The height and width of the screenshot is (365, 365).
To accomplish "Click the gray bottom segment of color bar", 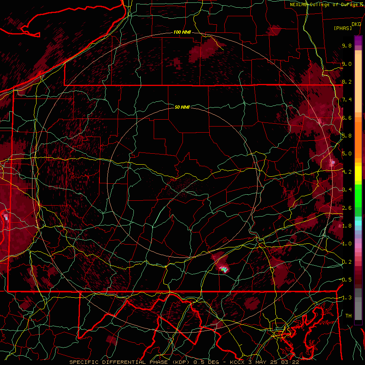I will point(358,311).
